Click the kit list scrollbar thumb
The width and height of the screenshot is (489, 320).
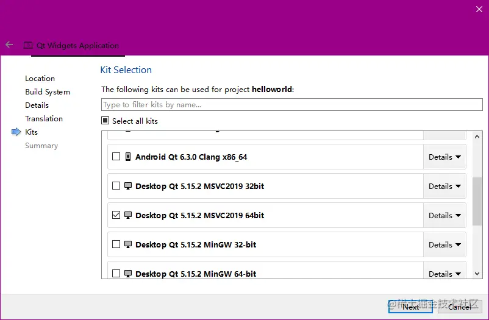click(477, 201)
